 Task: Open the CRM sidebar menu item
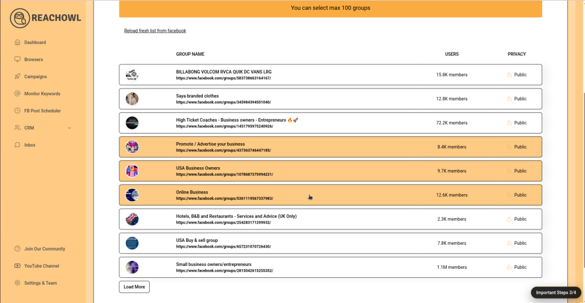click(x=29, y=128)
